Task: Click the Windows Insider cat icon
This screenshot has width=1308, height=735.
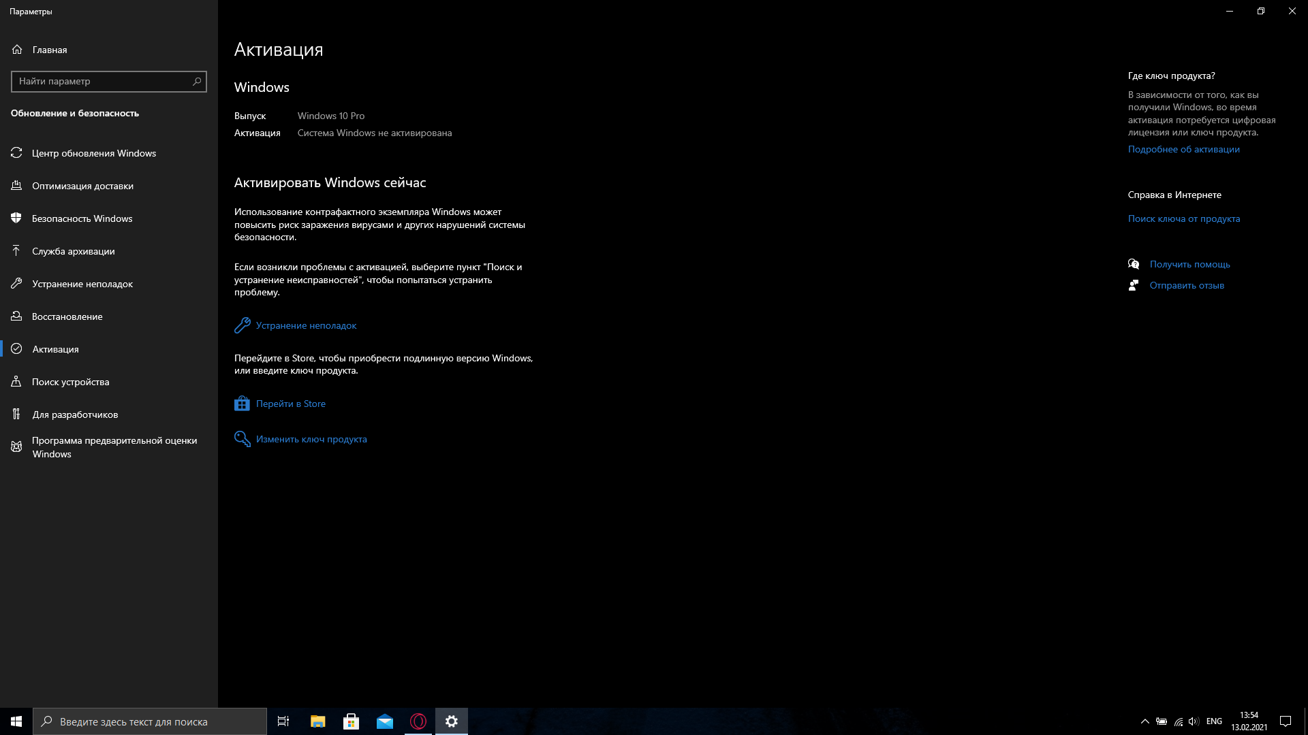Action: click(x=16, y=447)
